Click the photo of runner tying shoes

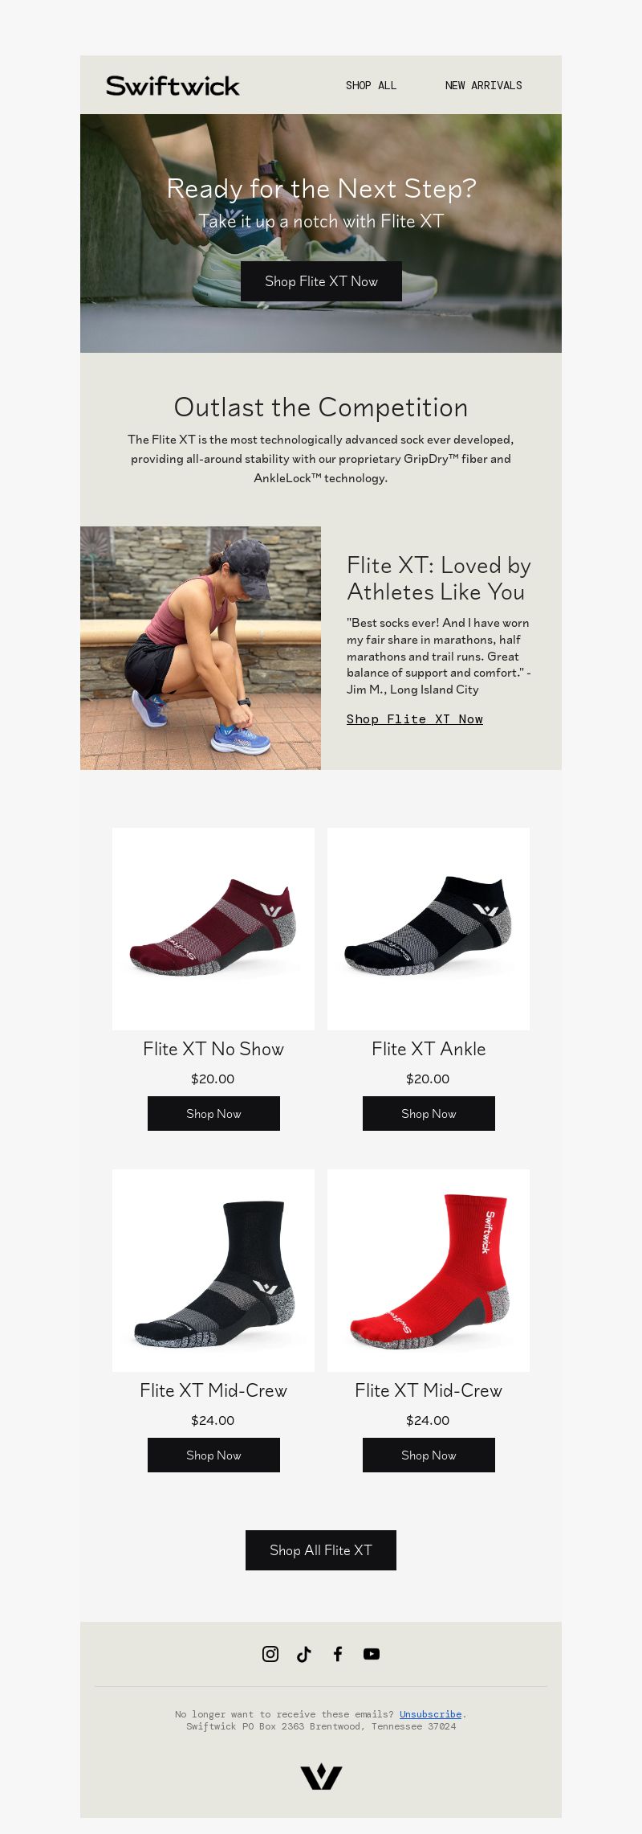tap(201, 648)
